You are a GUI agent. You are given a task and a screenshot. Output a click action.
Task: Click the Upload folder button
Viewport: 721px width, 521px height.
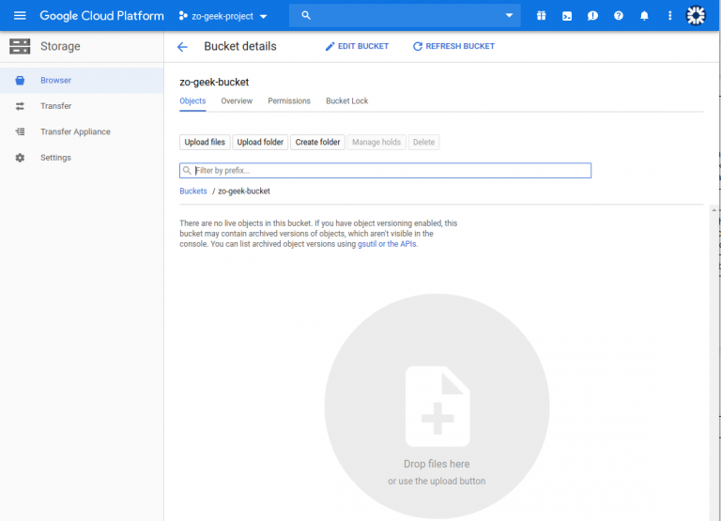coord(260,142)
